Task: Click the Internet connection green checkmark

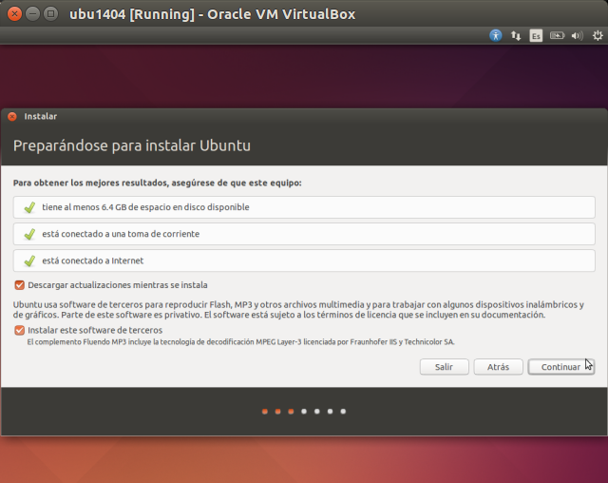Action: coord(29,261)
